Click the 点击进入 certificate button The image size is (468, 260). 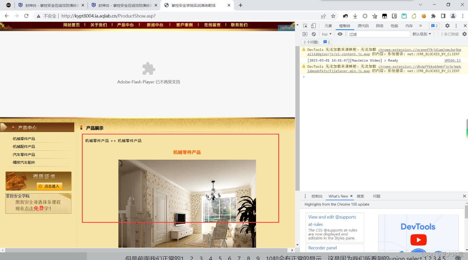[x=50, y=186]
